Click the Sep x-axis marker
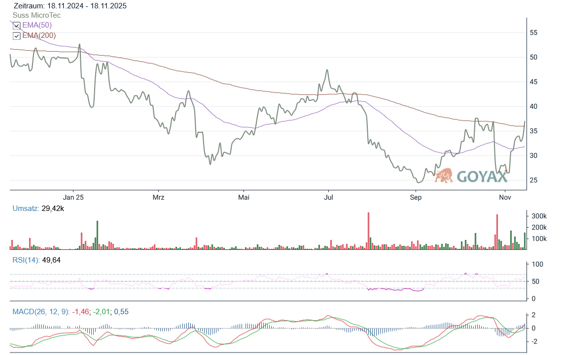The image size is (562, 355). click(417, 198)
